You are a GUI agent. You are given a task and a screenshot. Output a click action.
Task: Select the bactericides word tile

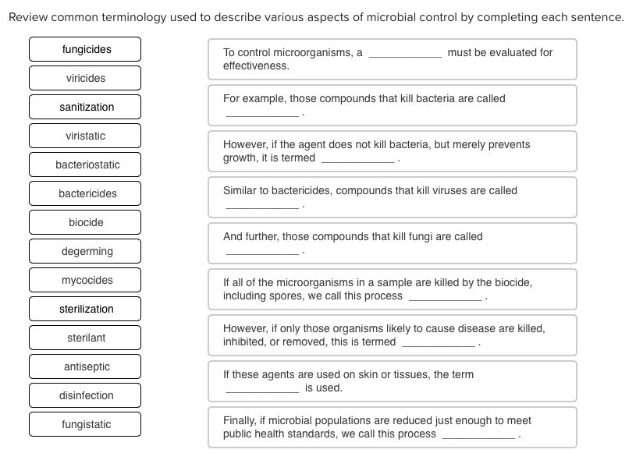point(84,193)
